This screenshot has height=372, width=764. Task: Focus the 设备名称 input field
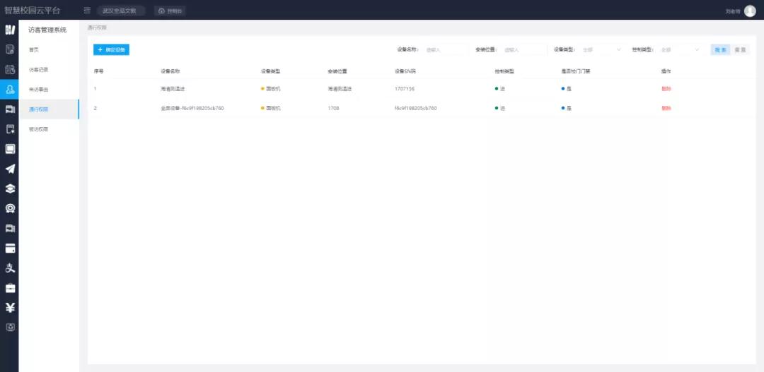pyautogui.click(x=446, y=49)
